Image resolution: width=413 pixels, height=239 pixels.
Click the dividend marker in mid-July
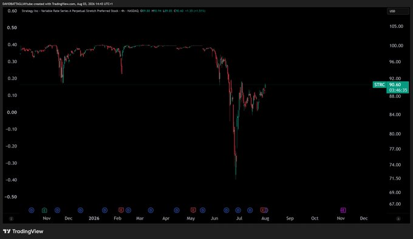coord(250,210)
